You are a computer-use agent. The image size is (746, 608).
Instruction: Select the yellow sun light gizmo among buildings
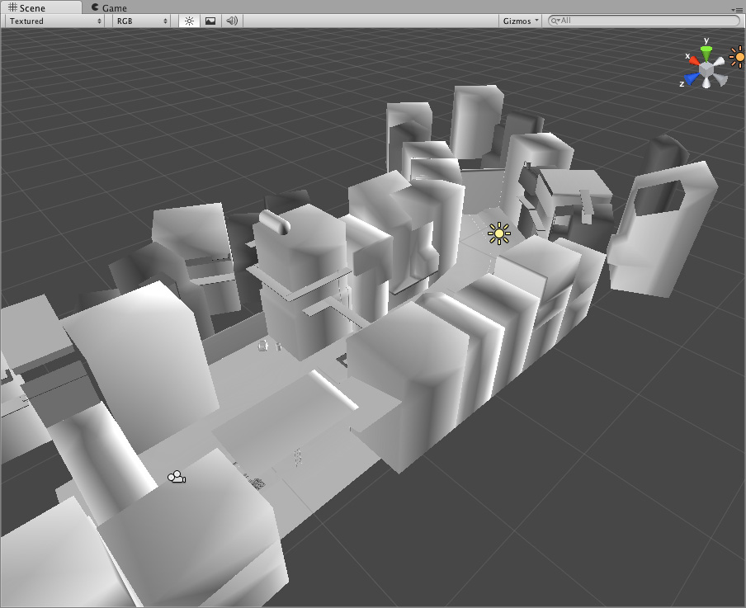point(499,233)
